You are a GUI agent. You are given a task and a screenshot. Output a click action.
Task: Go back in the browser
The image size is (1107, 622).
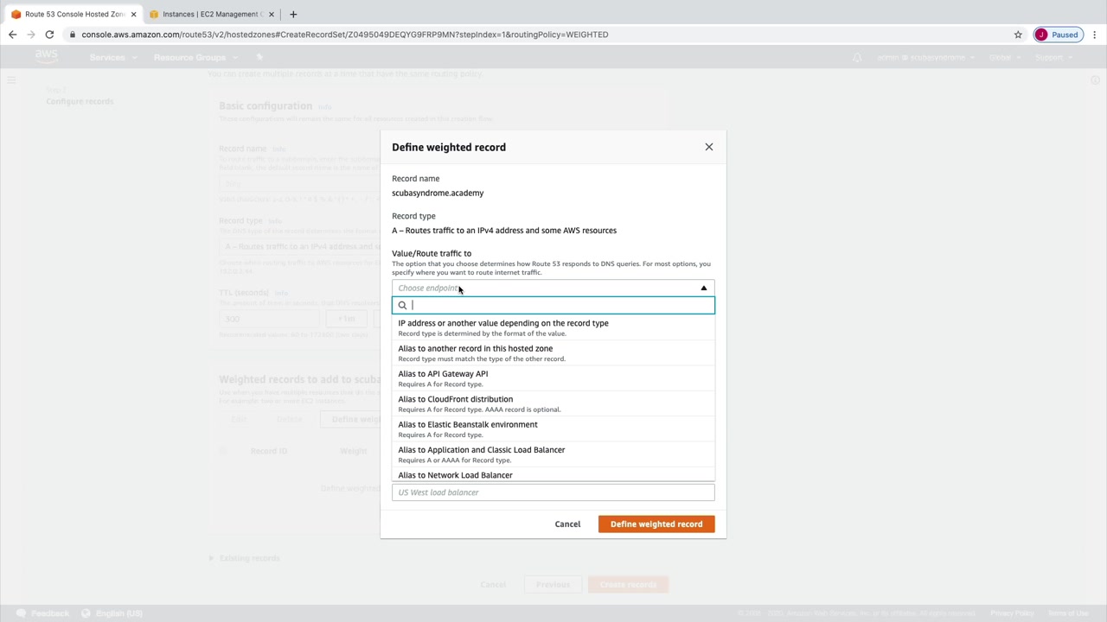coord(12,35)
